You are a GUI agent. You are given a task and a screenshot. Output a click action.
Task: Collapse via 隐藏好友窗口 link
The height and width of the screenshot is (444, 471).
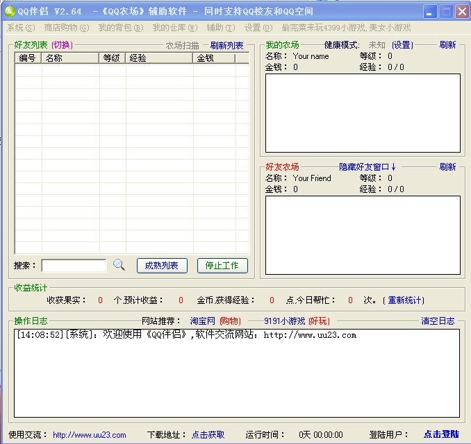pyautogui.click(x=367, y=166)
